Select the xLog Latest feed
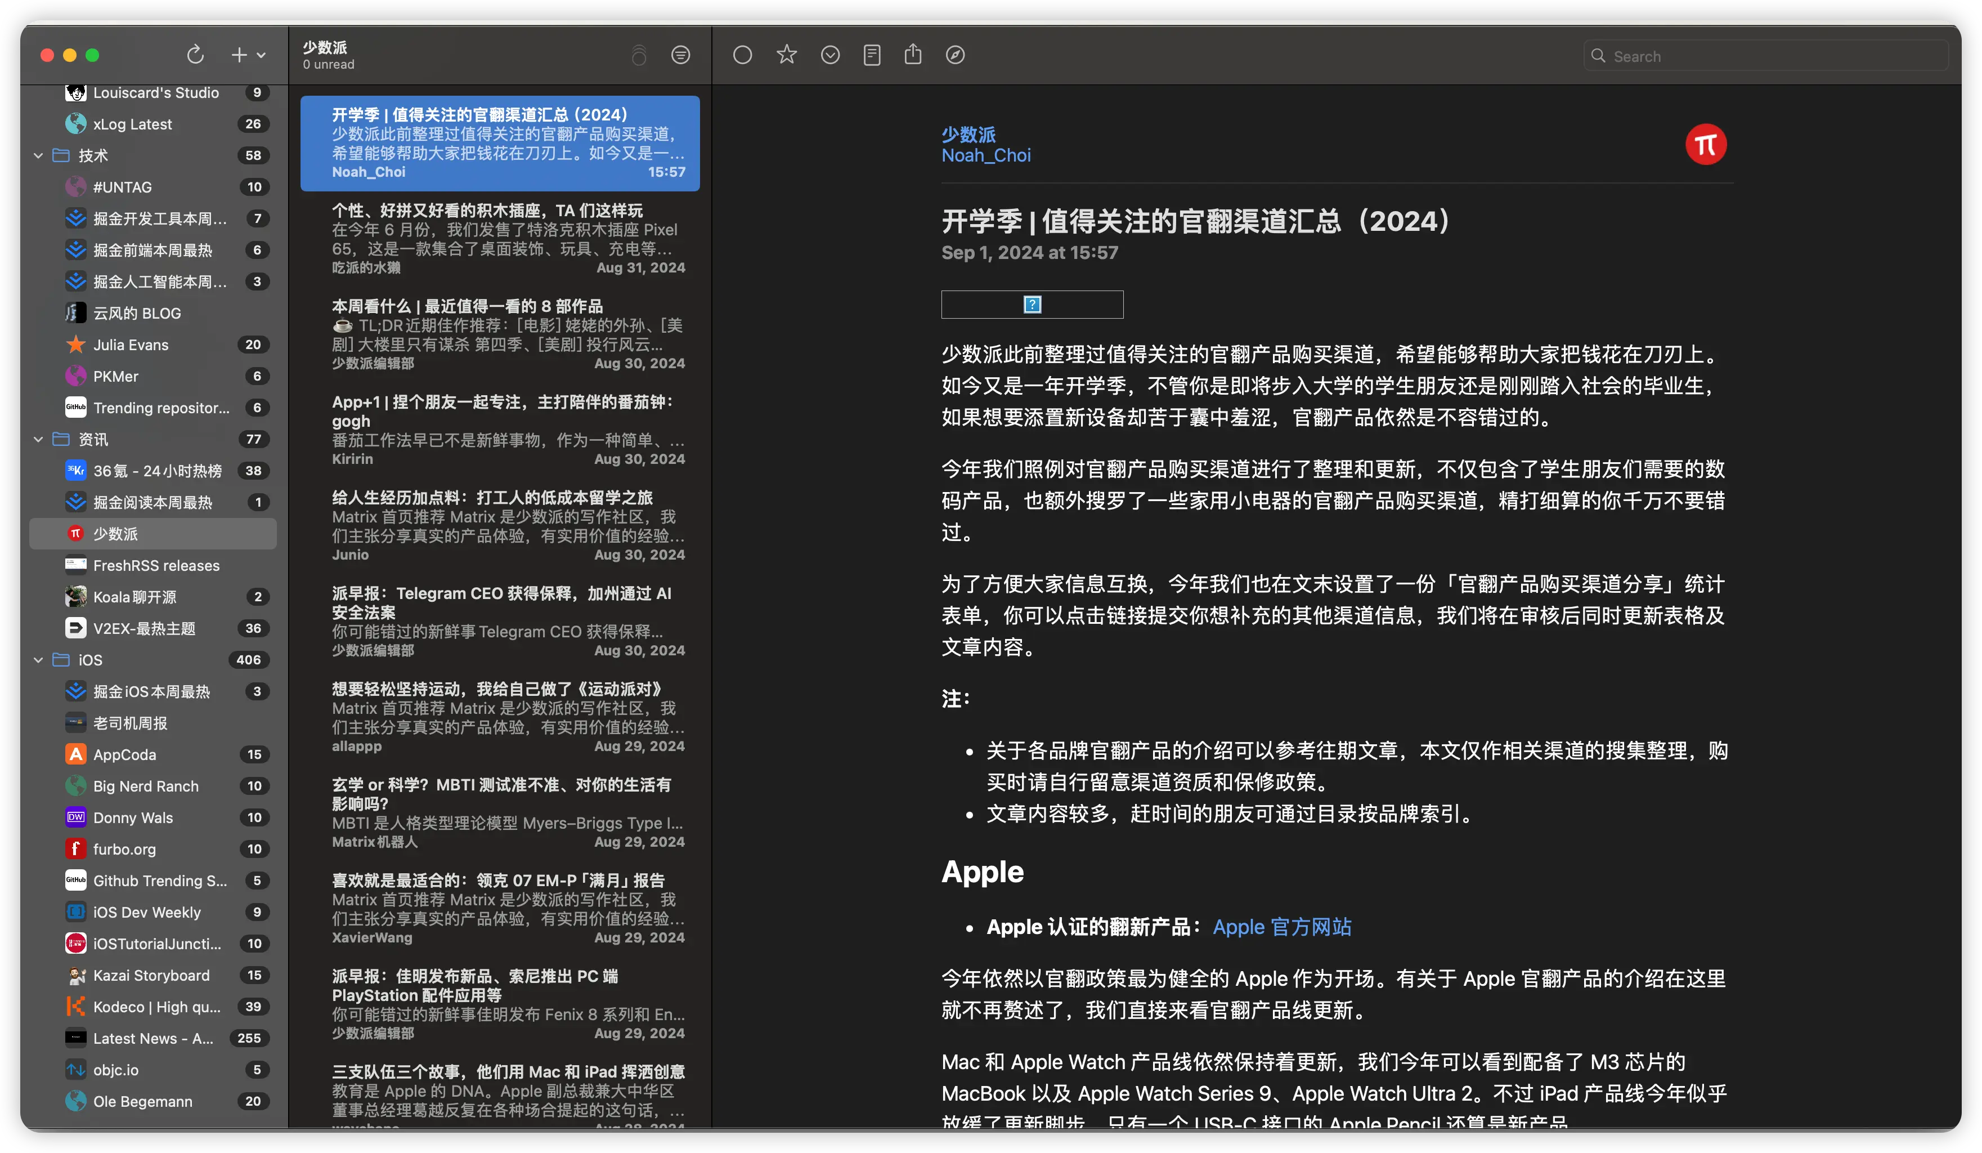The image size is (1982, 1153). point(154,124)
